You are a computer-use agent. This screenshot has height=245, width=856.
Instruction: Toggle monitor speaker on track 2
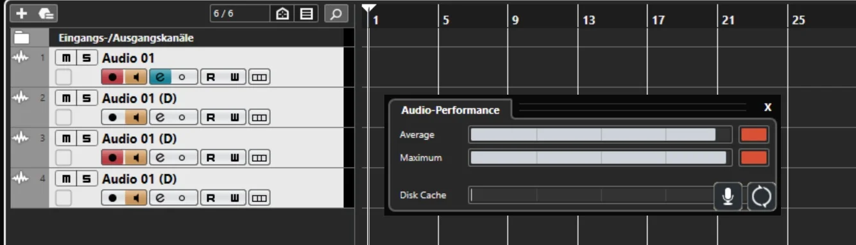tap(135, 118)
